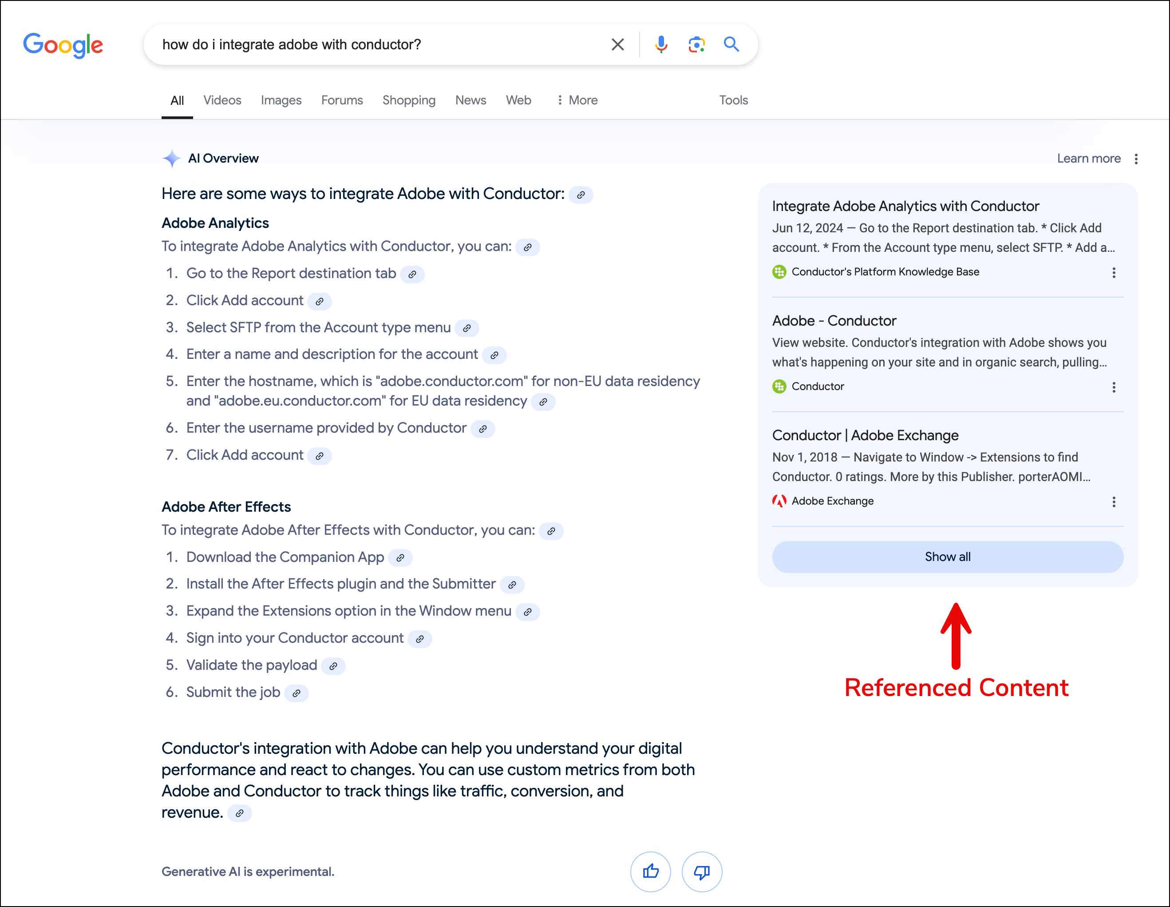Viewport: 1170px width, 907px height.
Task: Switch to the Web tab
Action: click(x=518, y=100)
